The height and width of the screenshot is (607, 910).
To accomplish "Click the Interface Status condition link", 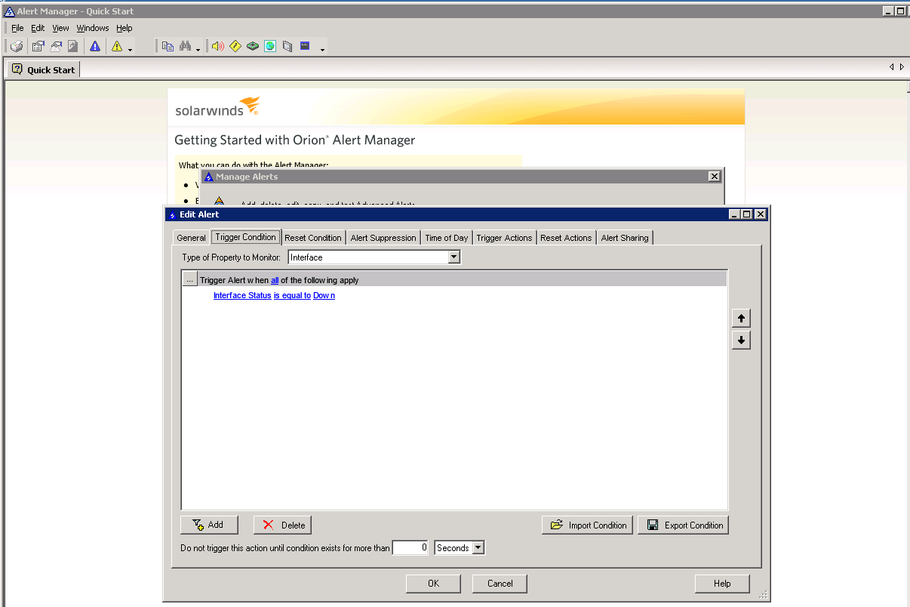I will click(242, 295).
